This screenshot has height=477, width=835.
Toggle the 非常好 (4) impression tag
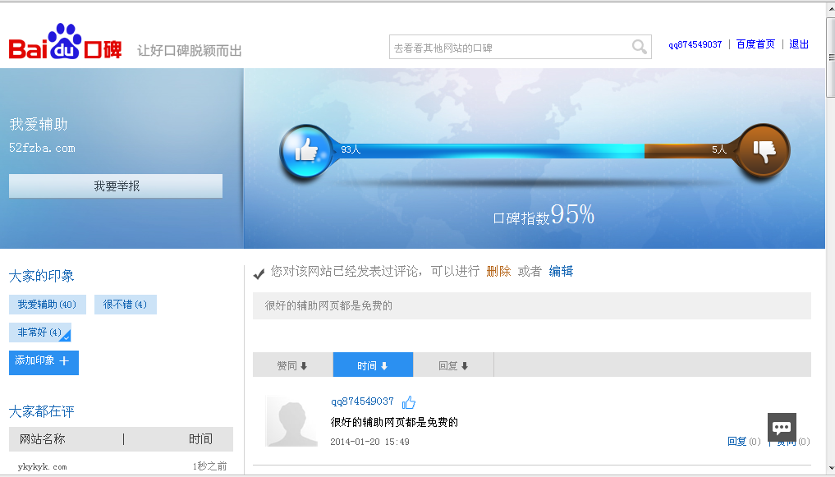(39, 333)
